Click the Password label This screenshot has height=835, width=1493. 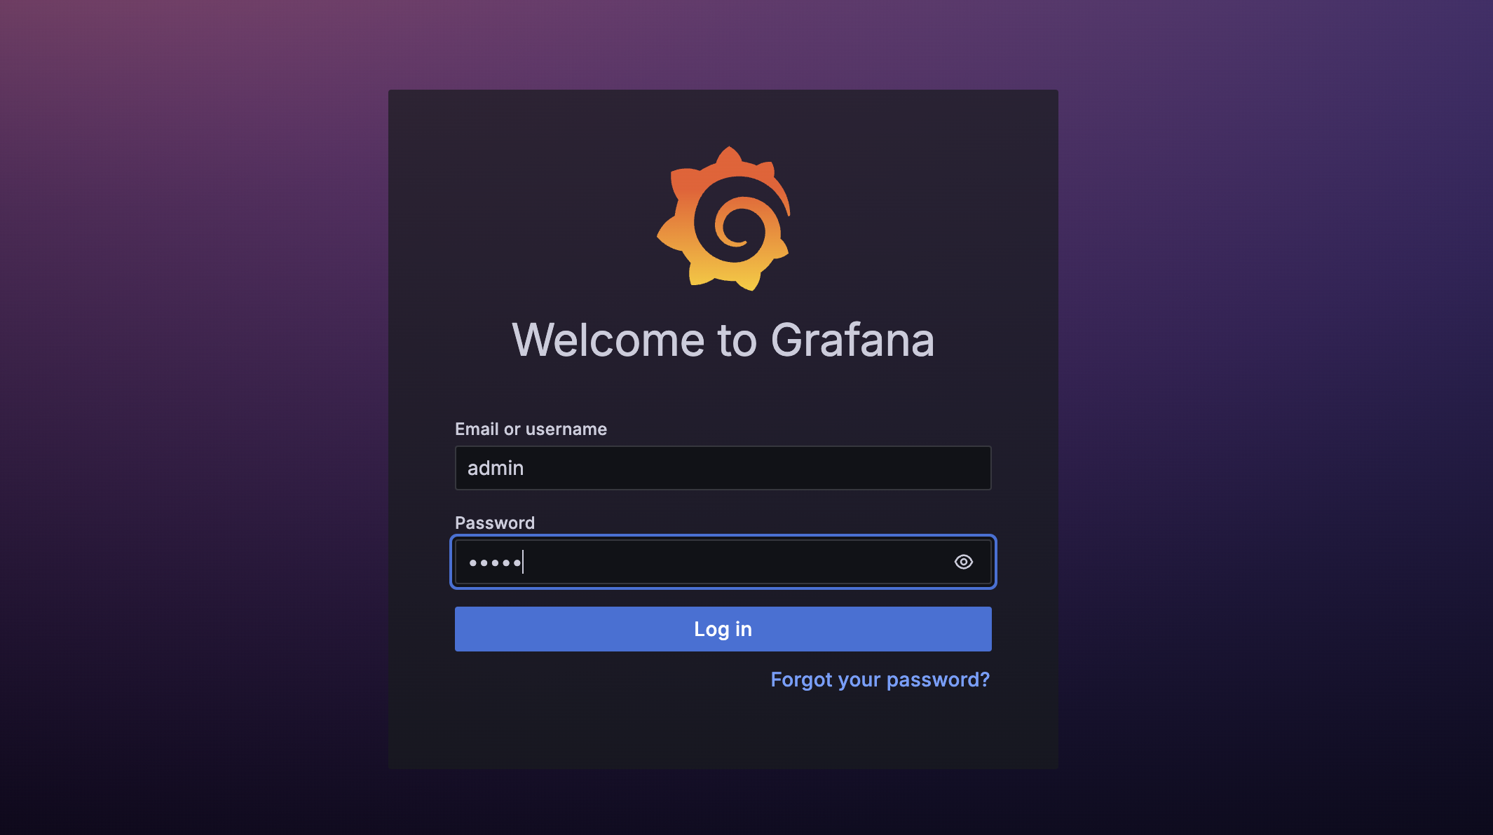click(495, 523)
